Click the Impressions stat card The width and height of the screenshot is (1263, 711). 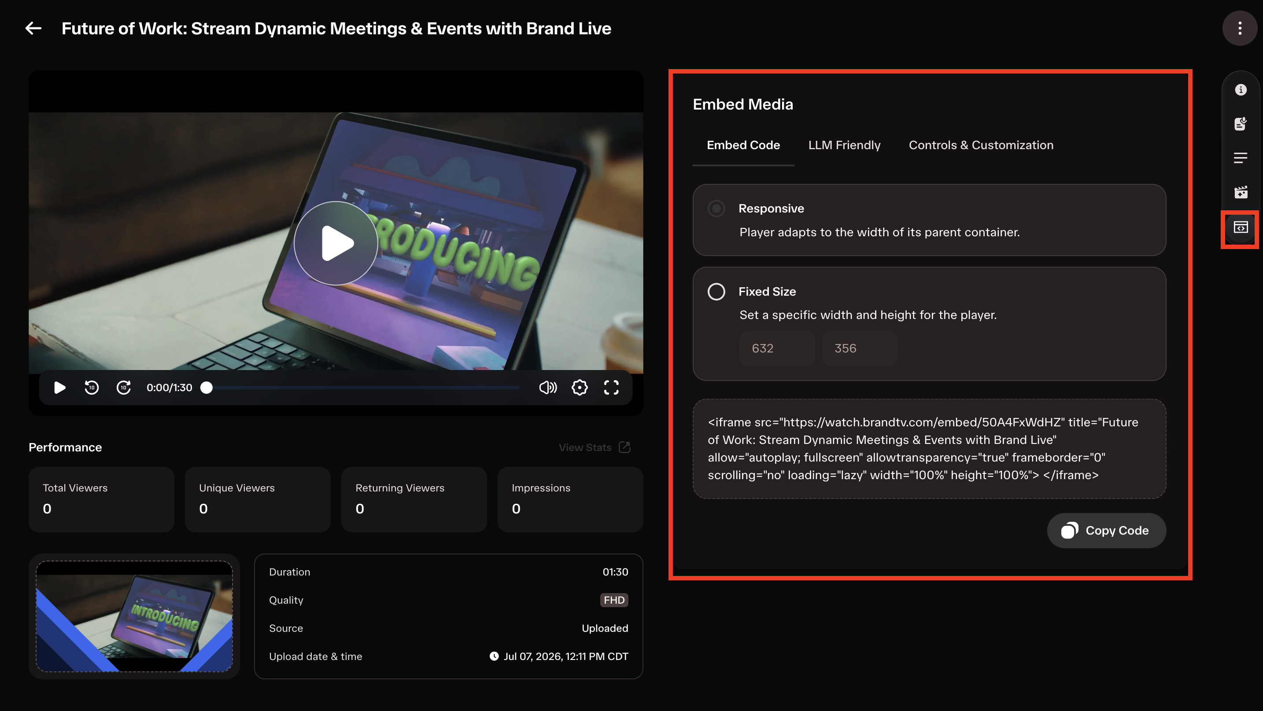pos(570,499)
